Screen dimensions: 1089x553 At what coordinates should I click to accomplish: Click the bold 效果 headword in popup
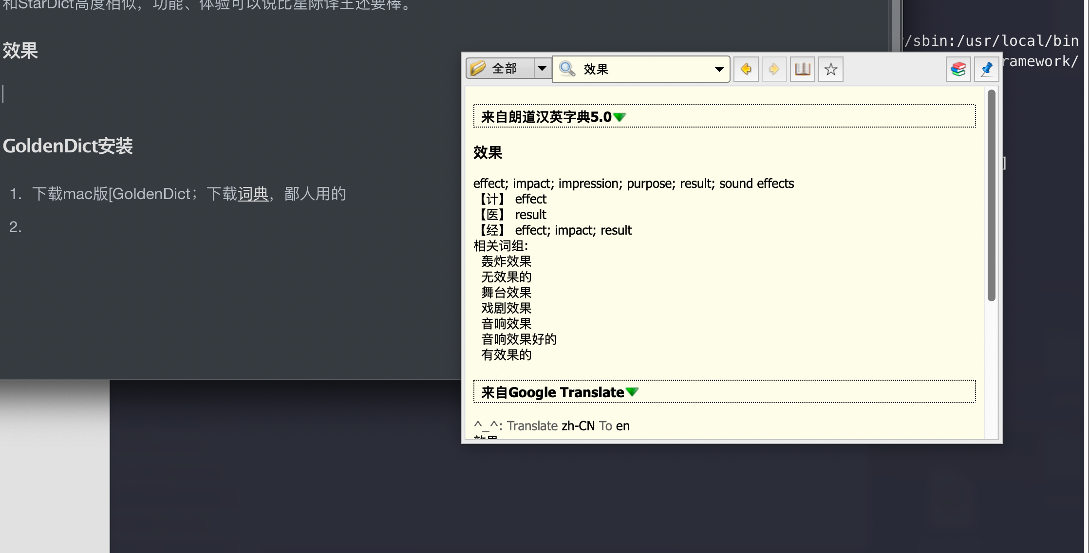tap(488, 153)
